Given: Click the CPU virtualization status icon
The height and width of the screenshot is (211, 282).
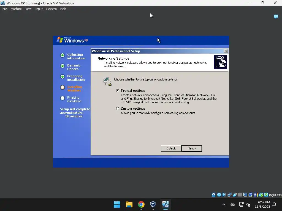Looking at the screenshot, I should point(256,195).
